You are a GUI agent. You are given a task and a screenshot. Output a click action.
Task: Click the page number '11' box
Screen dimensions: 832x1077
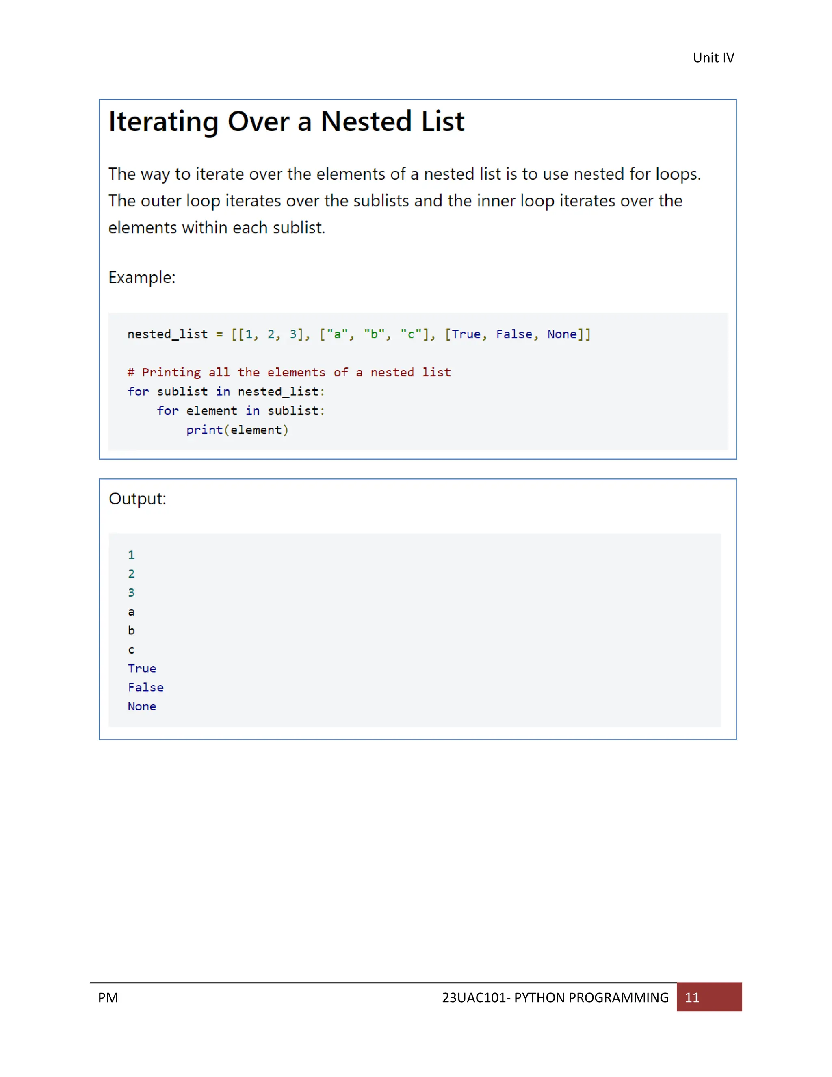click(x=709, y=997)
